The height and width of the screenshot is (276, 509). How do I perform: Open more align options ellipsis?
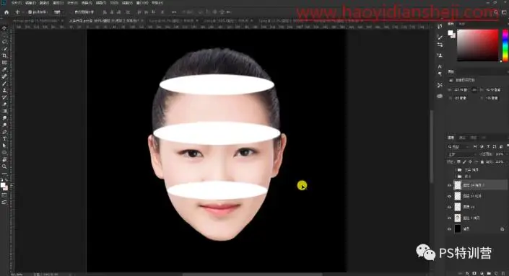(174, 12)
